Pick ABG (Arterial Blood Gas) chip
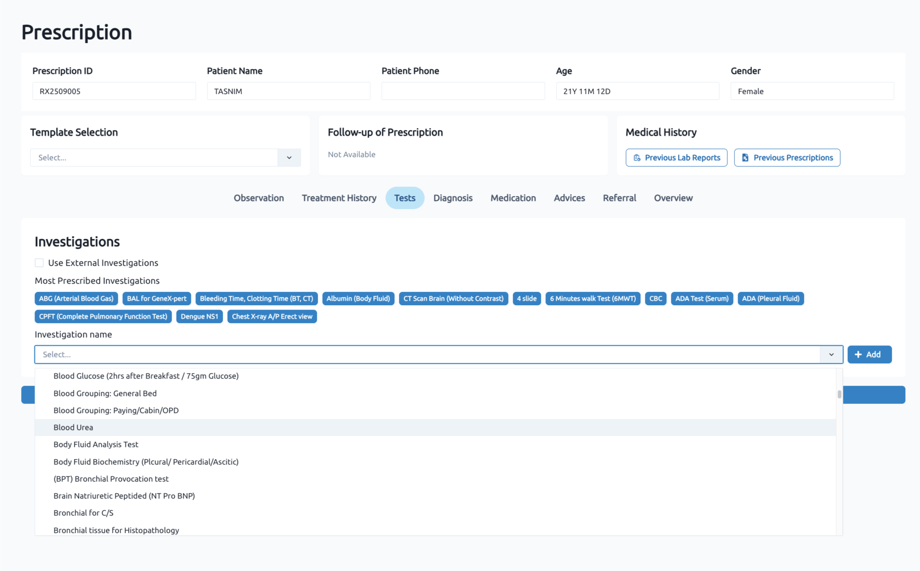 pyautogui.click(x=76, y=298)
